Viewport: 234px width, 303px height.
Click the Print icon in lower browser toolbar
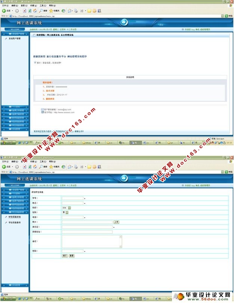coord(76,167)
